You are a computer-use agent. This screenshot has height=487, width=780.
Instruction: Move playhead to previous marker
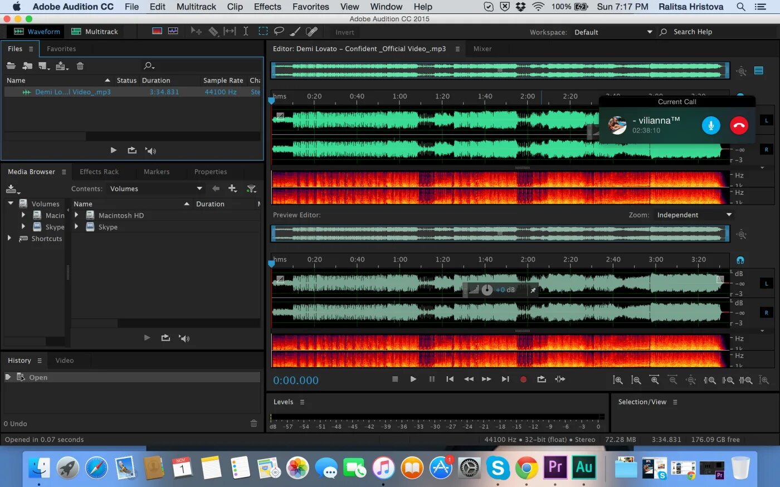pos(450,379)
